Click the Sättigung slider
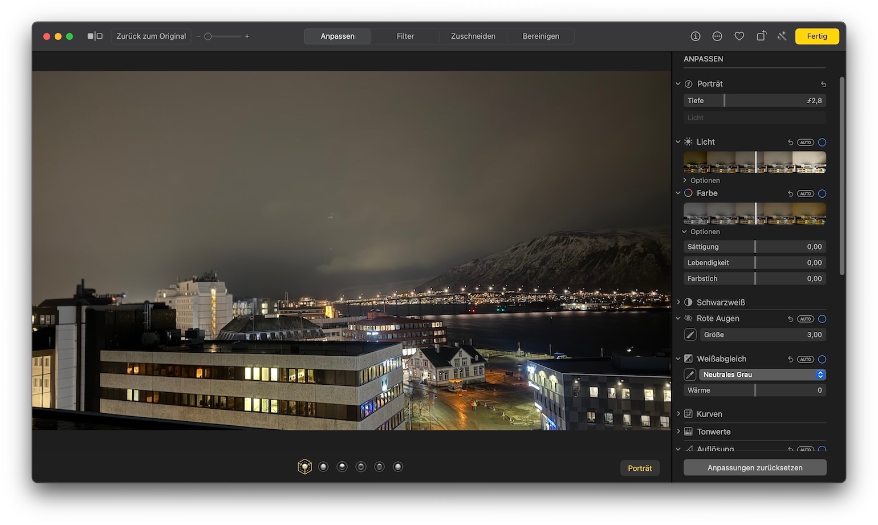 tap(754, 247)
